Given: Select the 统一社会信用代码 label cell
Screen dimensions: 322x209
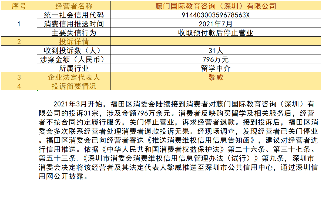Looking at the screenshot, I should (x=74, y=15).
